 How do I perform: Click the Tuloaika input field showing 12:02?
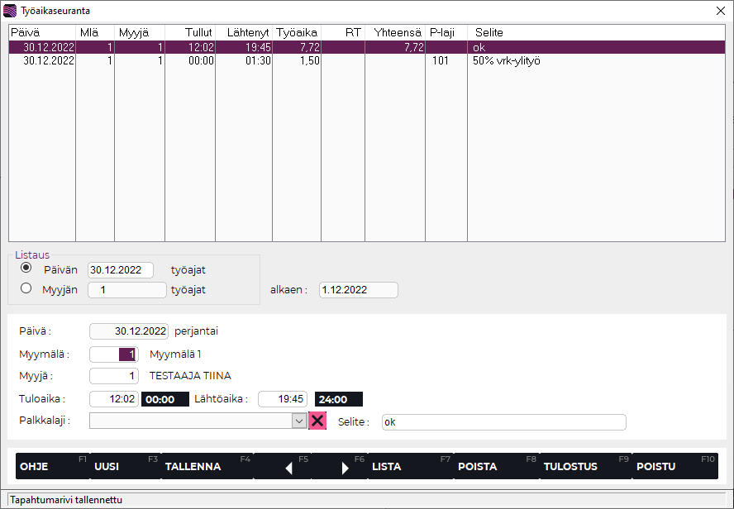point(114,399)
